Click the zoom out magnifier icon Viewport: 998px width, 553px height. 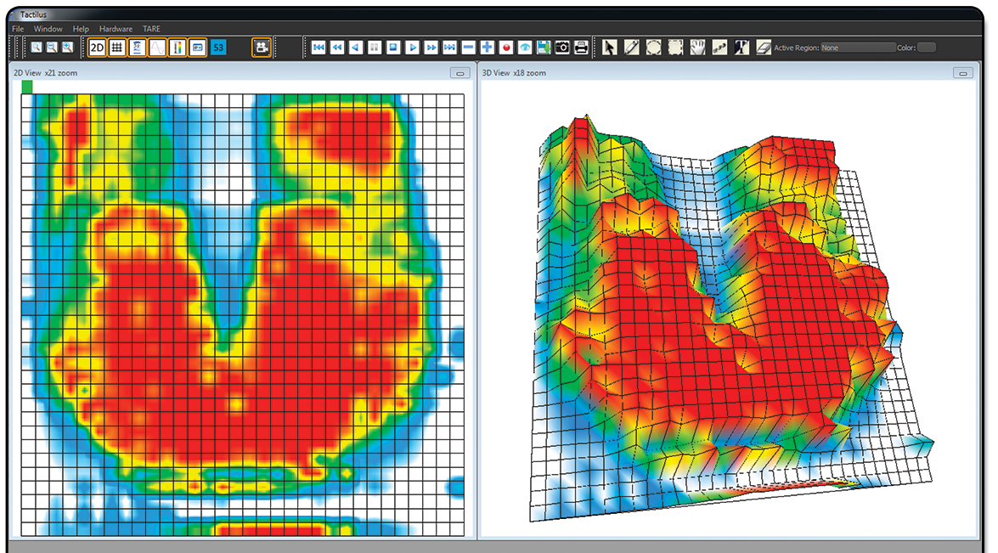[x=52, y=47]
